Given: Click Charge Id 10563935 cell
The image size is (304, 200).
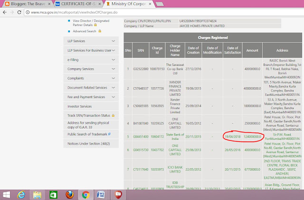Looking at the screenshot, I should point(157,106).
